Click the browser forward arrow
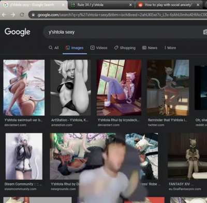The height and width of the screenshot is (203, 207). click(13, 15)
